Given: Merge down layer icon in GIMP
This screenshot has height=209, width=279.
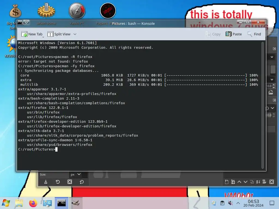Looking at the screenshot, I should click(258, 182).
